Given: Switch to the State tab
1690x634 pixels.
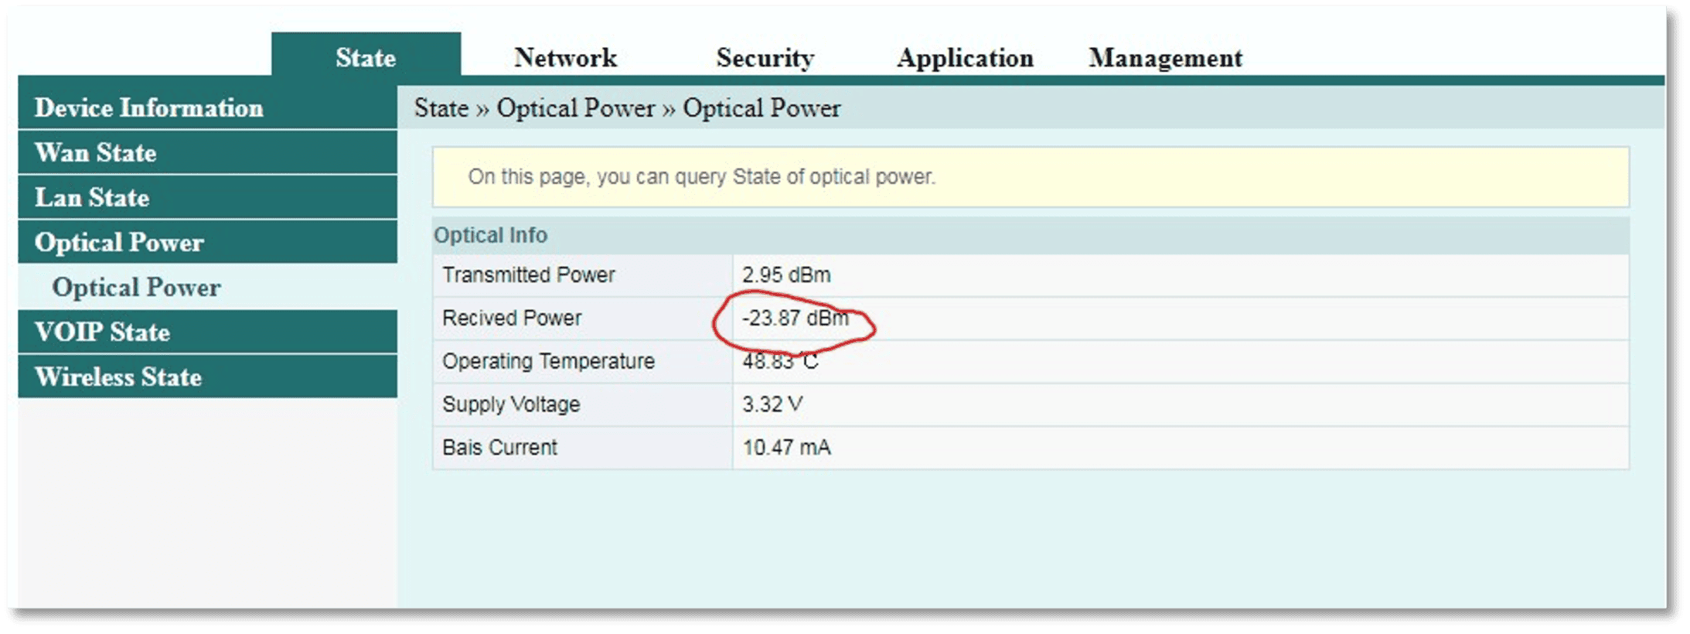Looking at the screenshot, I should (366, 57).
